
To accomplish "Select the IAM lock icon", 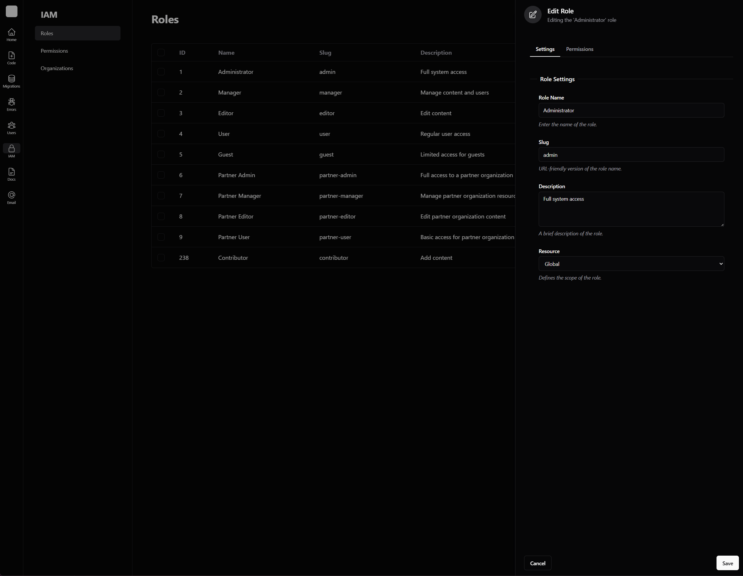I will coord(11,151).
